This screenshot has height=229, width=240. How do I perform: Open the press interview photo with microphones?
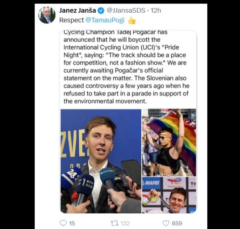[101, 161]
